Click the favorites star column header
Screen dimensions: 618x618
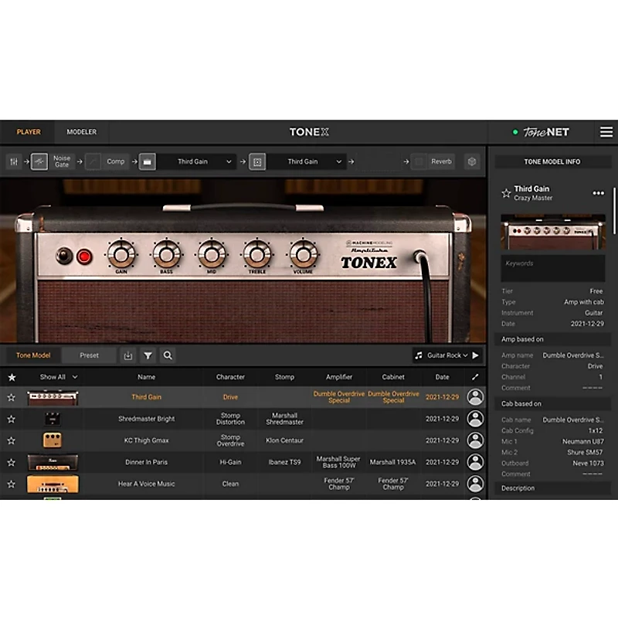12,377
